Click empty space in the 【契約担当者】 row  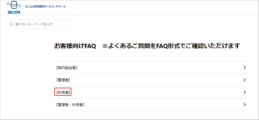pos(157,67)
